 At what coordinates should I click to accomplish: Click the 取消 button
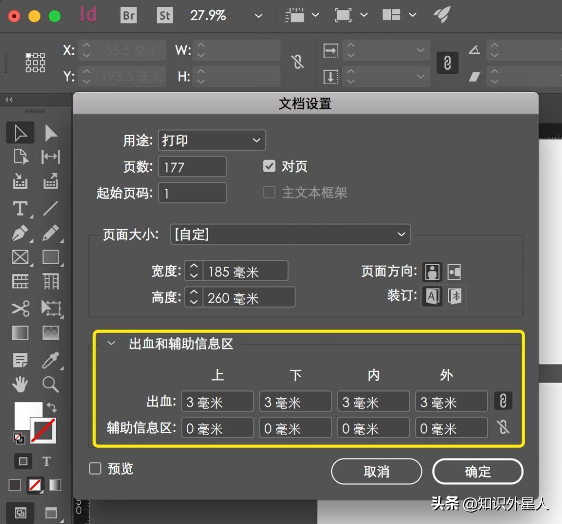tap(376, 471)
